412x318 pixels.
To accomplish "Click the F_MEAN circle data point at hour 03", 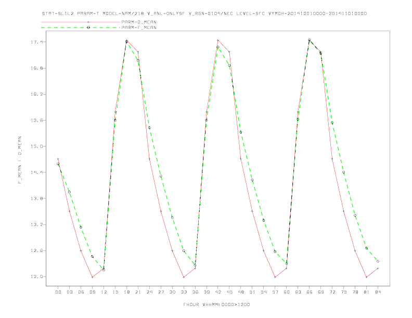I will point(69,192).
